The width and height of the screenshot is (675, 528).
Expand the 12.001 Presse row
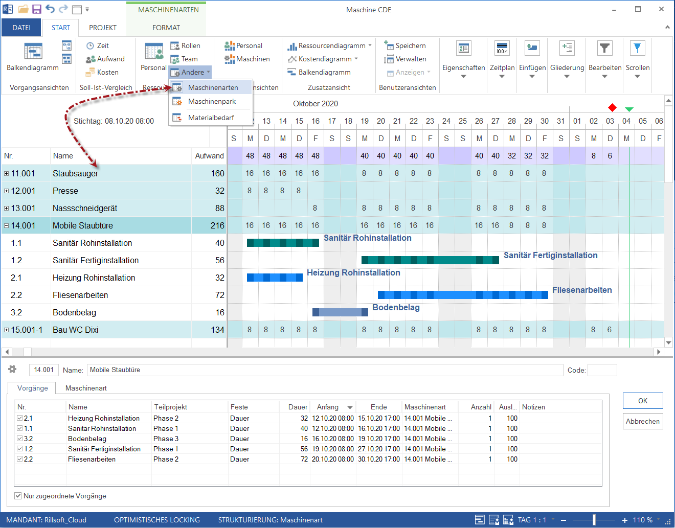pyautogui.click(x=7, y=191)
